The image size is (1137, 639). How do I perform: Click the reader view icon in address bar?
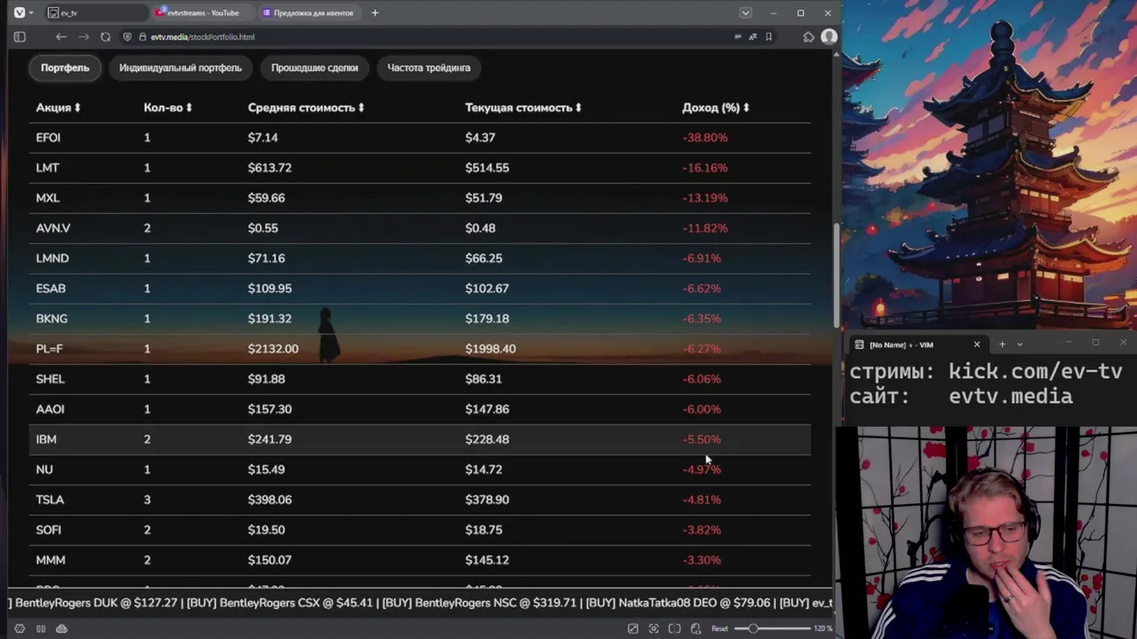tap(737, 36)
